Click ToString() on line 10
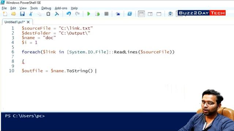This screenshot has width=234, height=131. tap(80, 71)
